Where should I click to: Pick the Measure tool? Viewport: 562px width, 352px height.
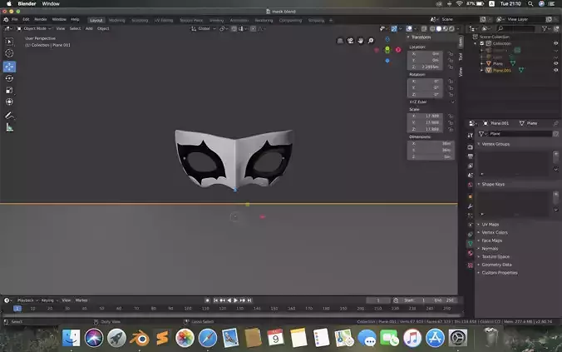[x=9, y=128]
